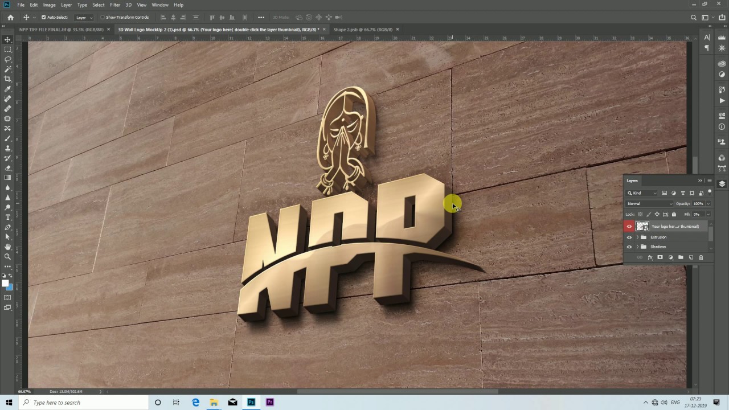Filter layers by type layers icon

tap(683, 193)
